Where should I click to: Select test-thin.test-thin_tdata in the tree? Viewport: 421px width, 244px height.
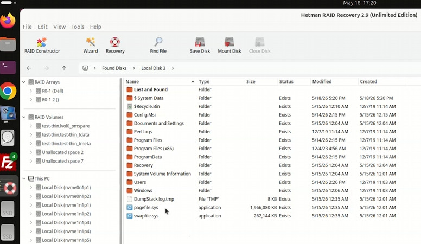pos(66,135)
